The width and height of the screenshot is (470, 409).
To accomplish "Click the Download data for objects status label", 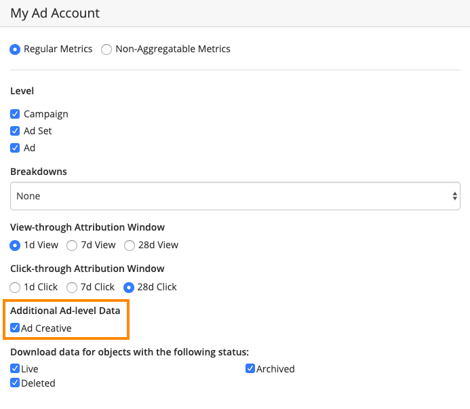I will pos(130,352).
